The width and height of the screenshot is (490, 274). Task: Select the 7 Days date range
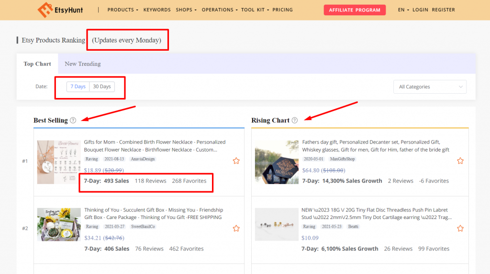[x=78, y=87]
